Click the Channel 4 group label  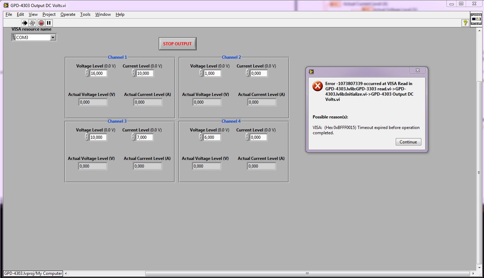pyautogui.click(x=231, y=121)
